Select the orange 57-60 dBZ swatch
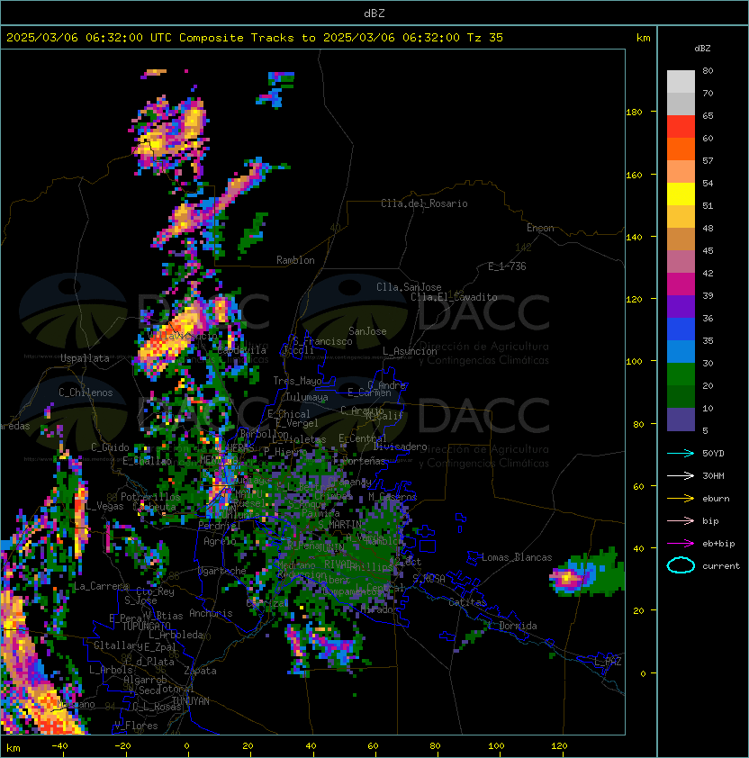 681,149
